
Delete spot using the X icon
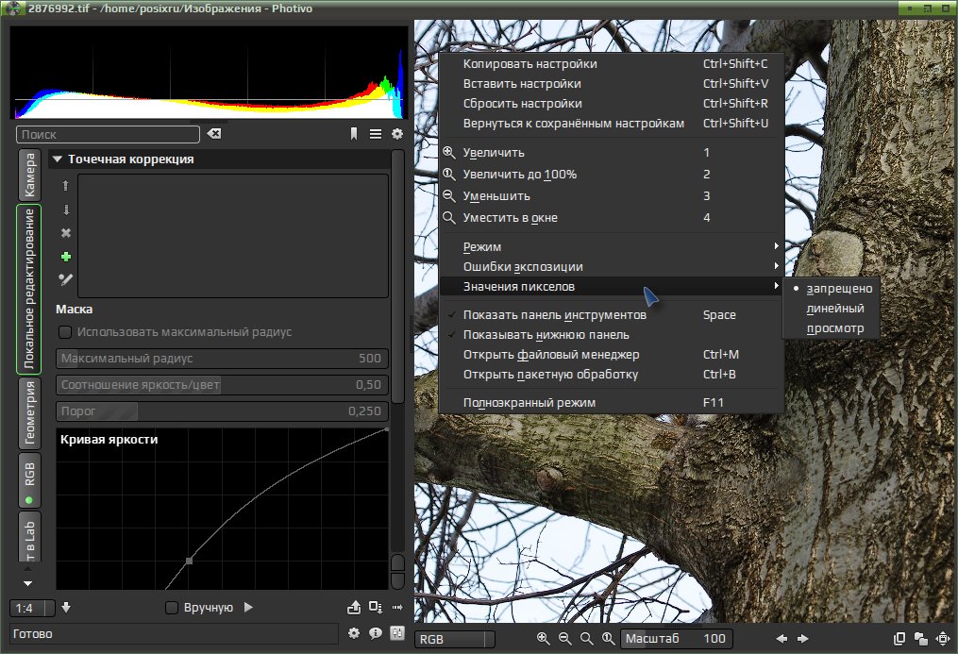pos(66,233)
